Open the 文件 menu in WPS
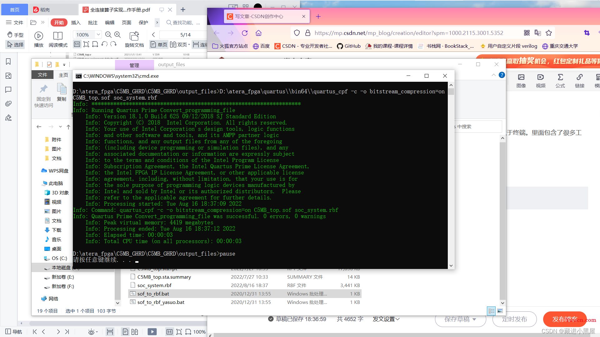 pyautogui.click(x=15, y=22)
